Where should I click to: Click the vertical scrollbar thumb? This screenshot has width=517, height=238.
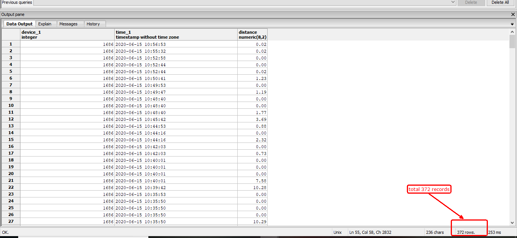coord(512,42)
